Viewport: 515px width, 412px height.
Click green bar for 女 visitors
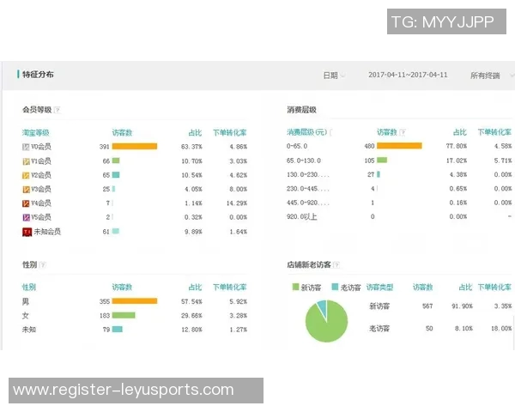coord(124,315)
